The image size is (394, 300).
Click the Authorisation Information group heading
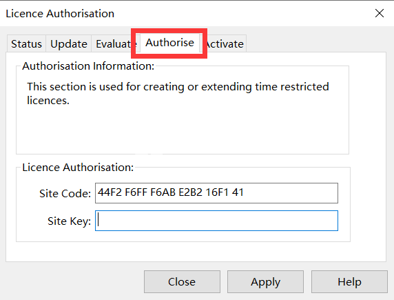pos(88,66)
